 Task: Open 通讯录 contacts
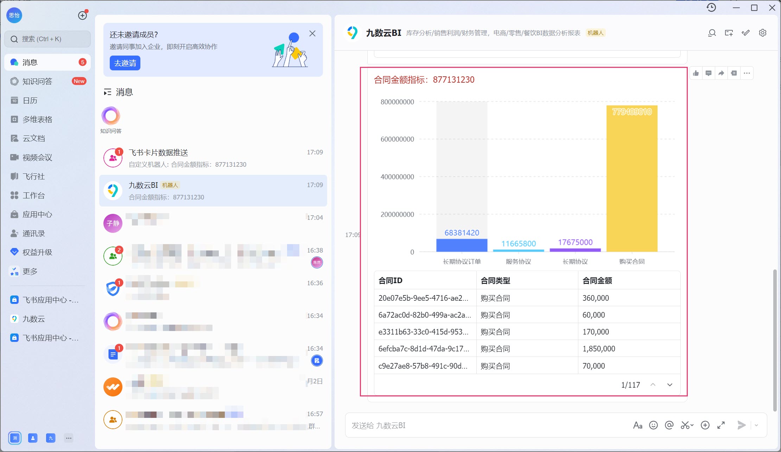coord(47,233)
